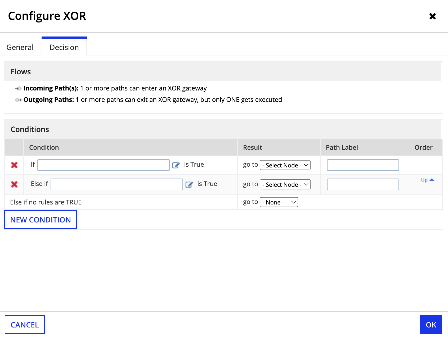Add a New Condition
This screenshot has height=337, width=448.
point(41,220)
